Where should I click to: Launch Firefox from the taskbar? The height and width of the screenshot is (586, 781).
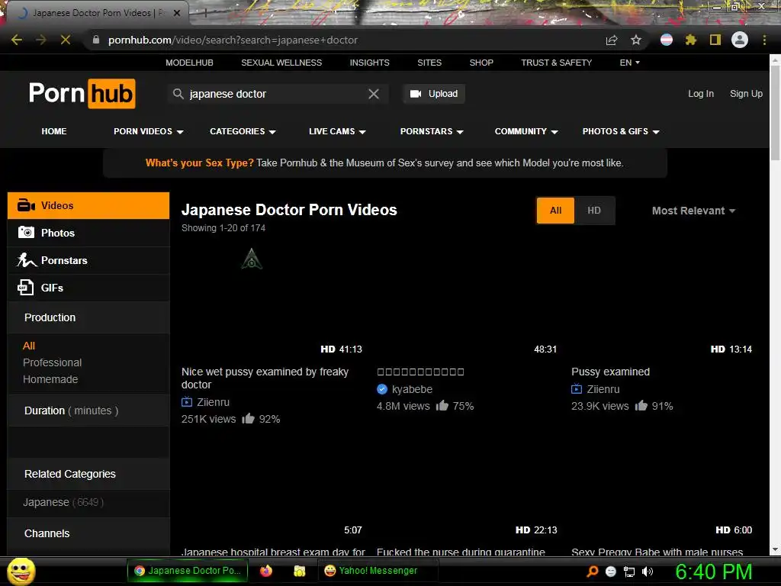[266, 571]
